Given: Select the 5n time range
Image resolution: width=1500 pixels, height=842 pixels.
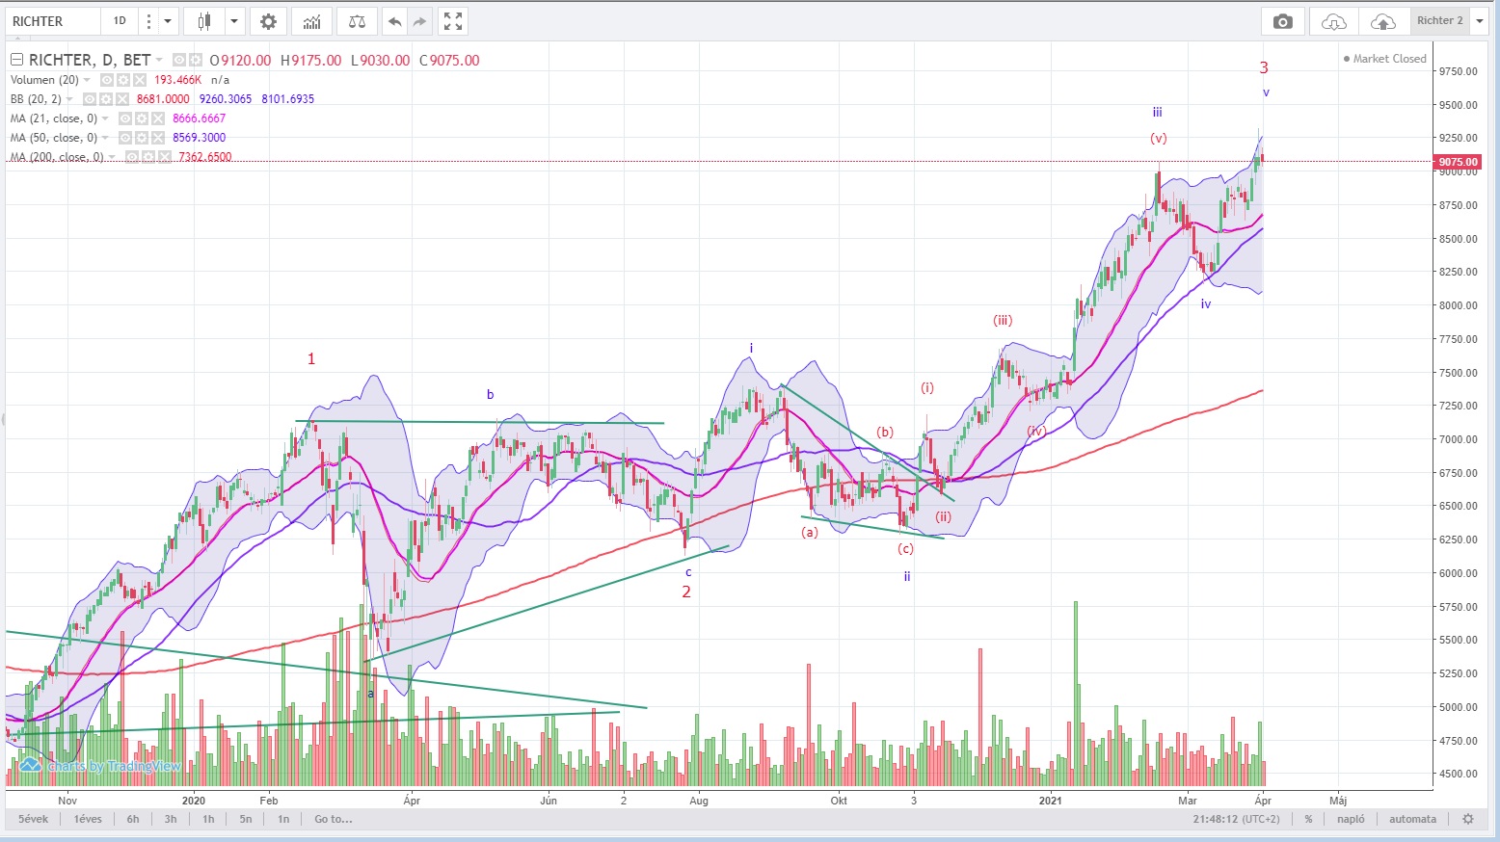Looking at the screenshot, I should (x=246, y=819).
